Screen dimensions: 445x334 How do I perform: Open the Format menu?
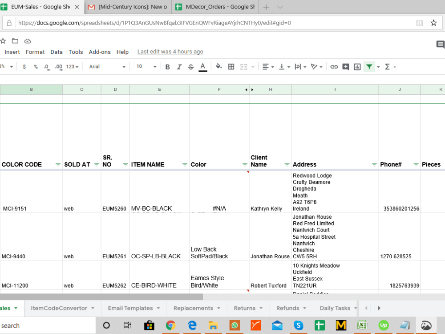[x=35, y=52]
